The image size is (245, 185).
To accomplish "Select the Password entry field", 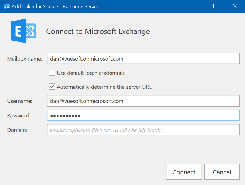I will point(143,115).
